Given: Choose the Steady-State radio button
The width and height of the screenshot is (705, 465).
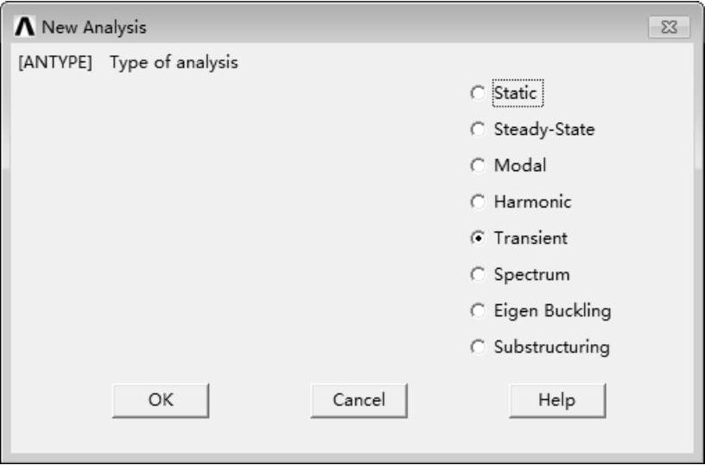Looking at the screenshot, I should click(x=478, y=130).
